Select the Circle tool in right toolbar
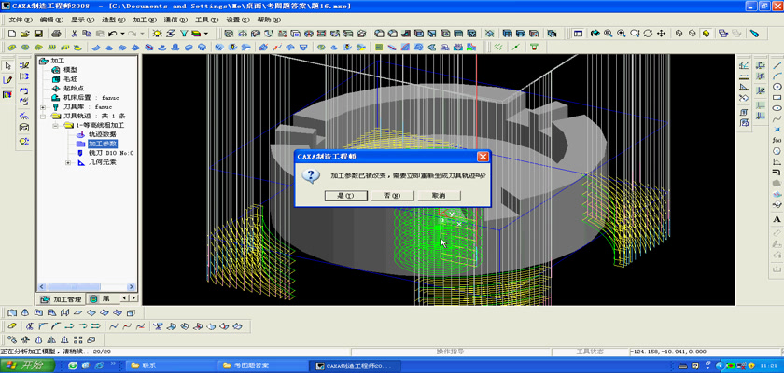Screen dimensions: 784x373 [777, 87]
